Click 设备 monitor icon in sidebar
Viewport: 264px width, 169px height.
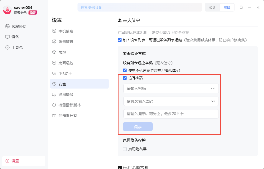coord(7,37)
